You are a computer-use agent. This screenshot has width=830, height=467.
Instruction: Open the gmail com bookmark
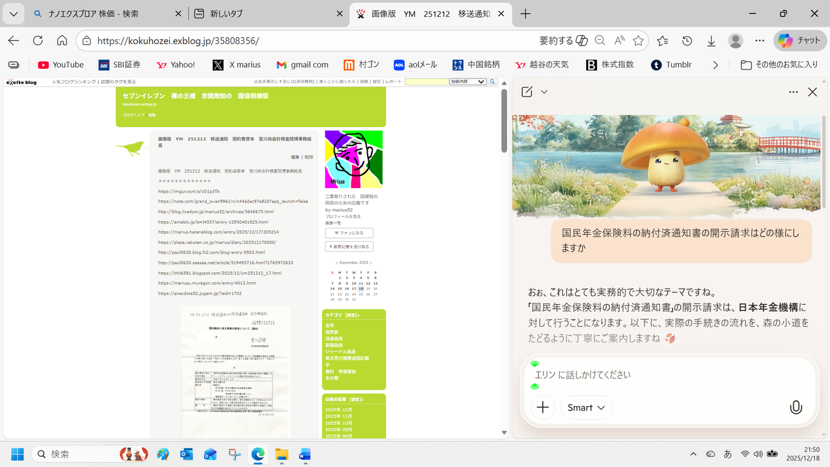click(302, 65)
